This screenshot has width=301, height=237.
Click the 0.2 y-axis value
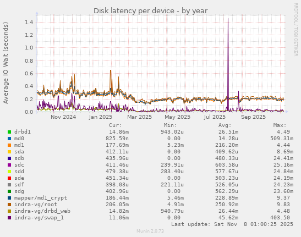29,99
